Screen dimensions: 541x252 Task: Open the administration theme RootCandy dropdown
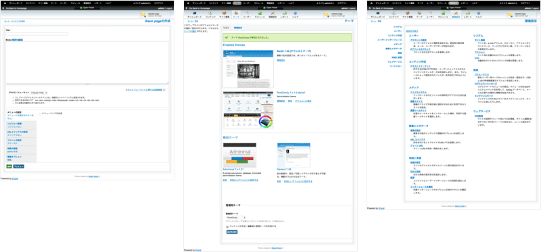[236, 218]
